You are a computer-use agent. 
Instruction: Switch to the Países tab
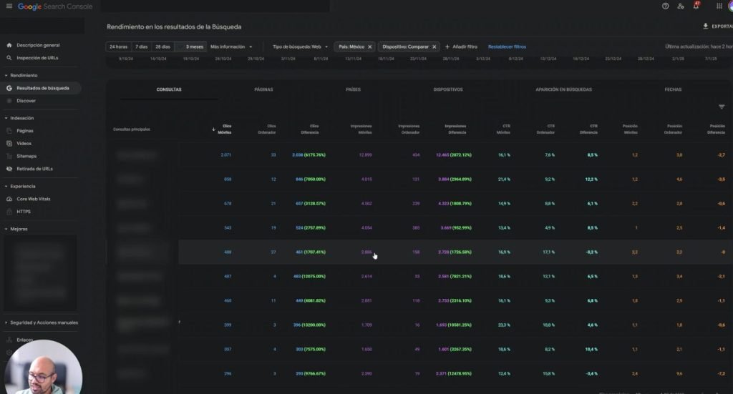point(354,89)
